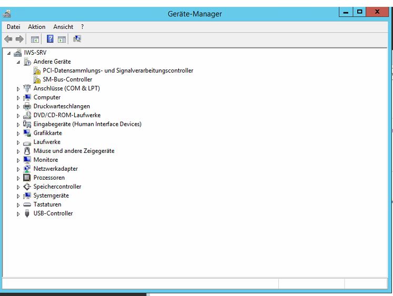Click the Forward arrow toolbar icon
The height and width of the screenshot is (296, 393).
pyautogui.click(x=19, y=39)
